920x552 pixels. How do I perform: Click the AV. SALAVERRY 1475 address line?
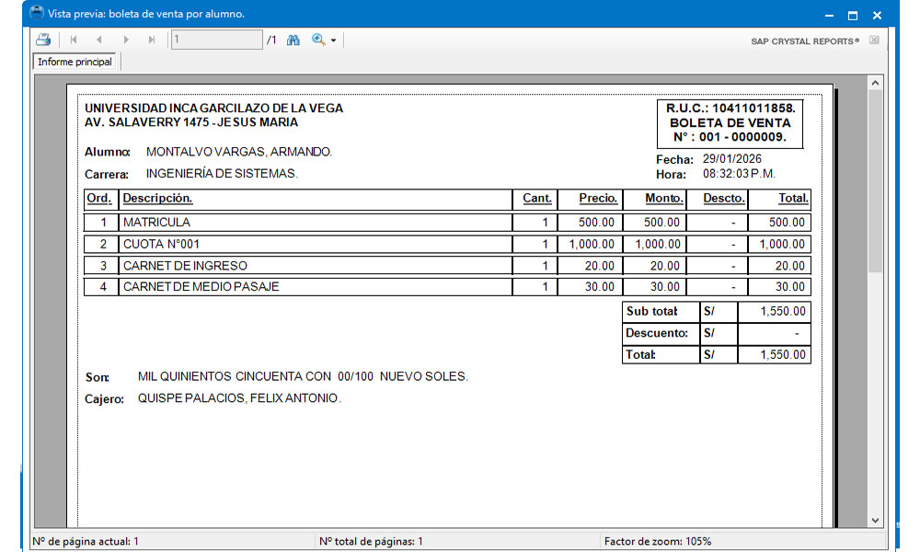tap(191, 122)
